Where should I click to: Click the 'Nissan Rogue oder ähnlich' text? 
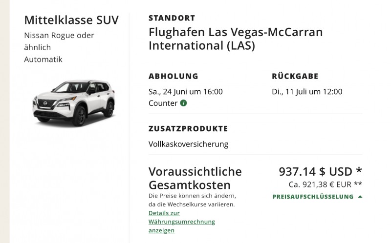[59, 41]
